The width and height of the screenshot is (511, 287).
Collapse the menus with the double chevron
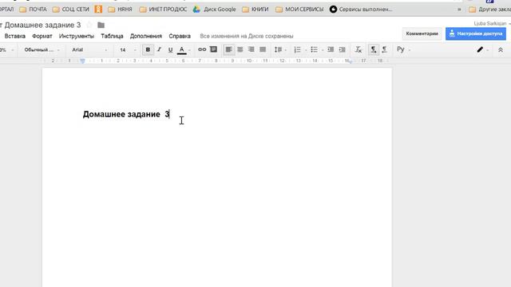[x=501, y=49]
